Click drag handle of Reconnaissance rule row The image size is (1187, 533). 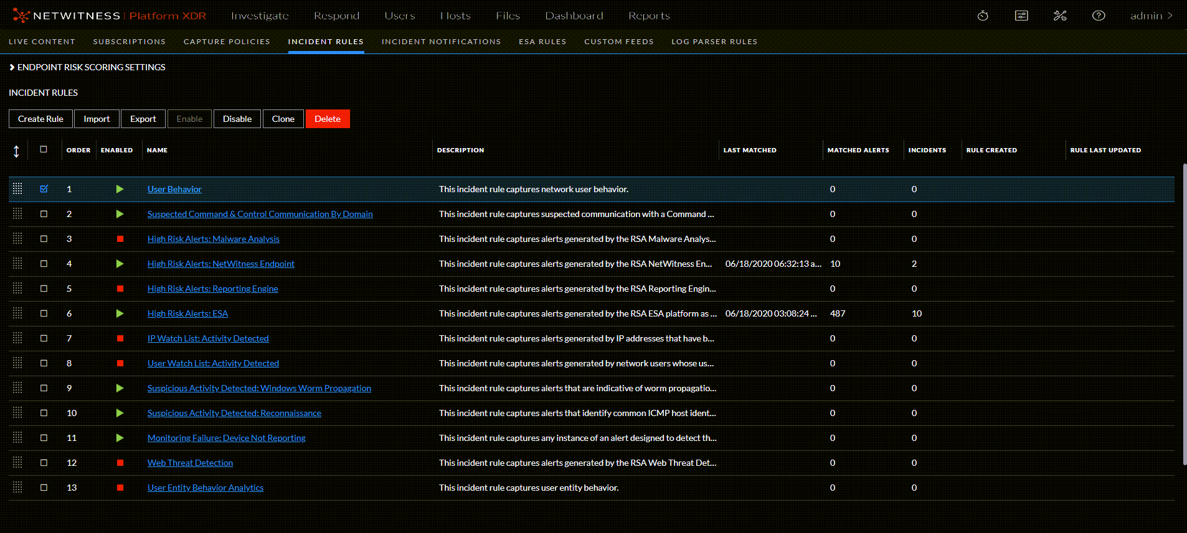[x=17, y=413]
